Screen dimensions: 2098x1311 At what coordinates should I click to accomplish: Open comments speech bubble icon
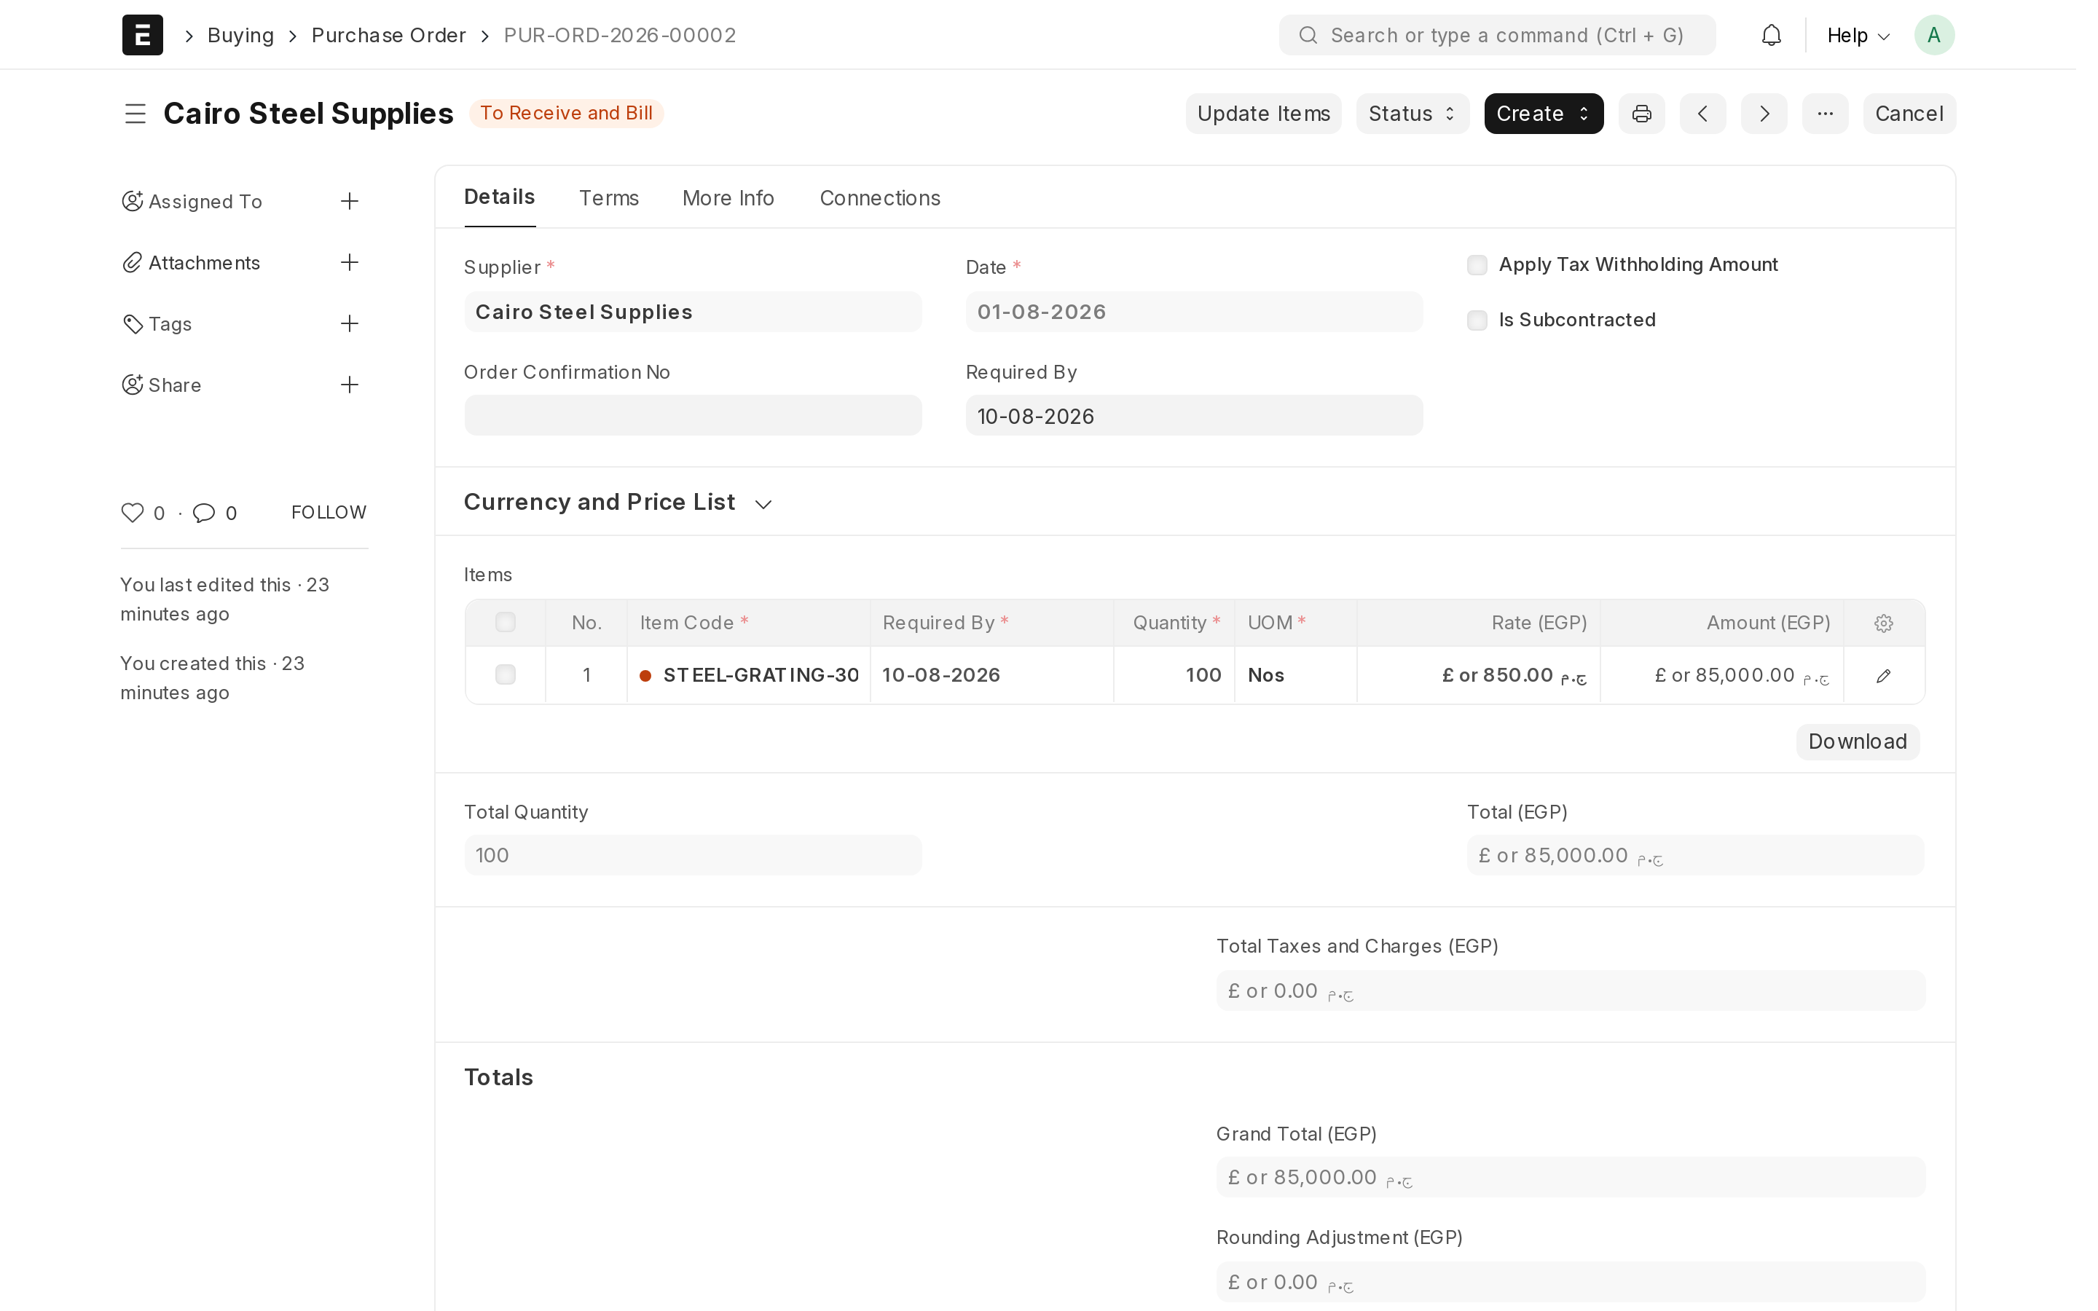204,513
